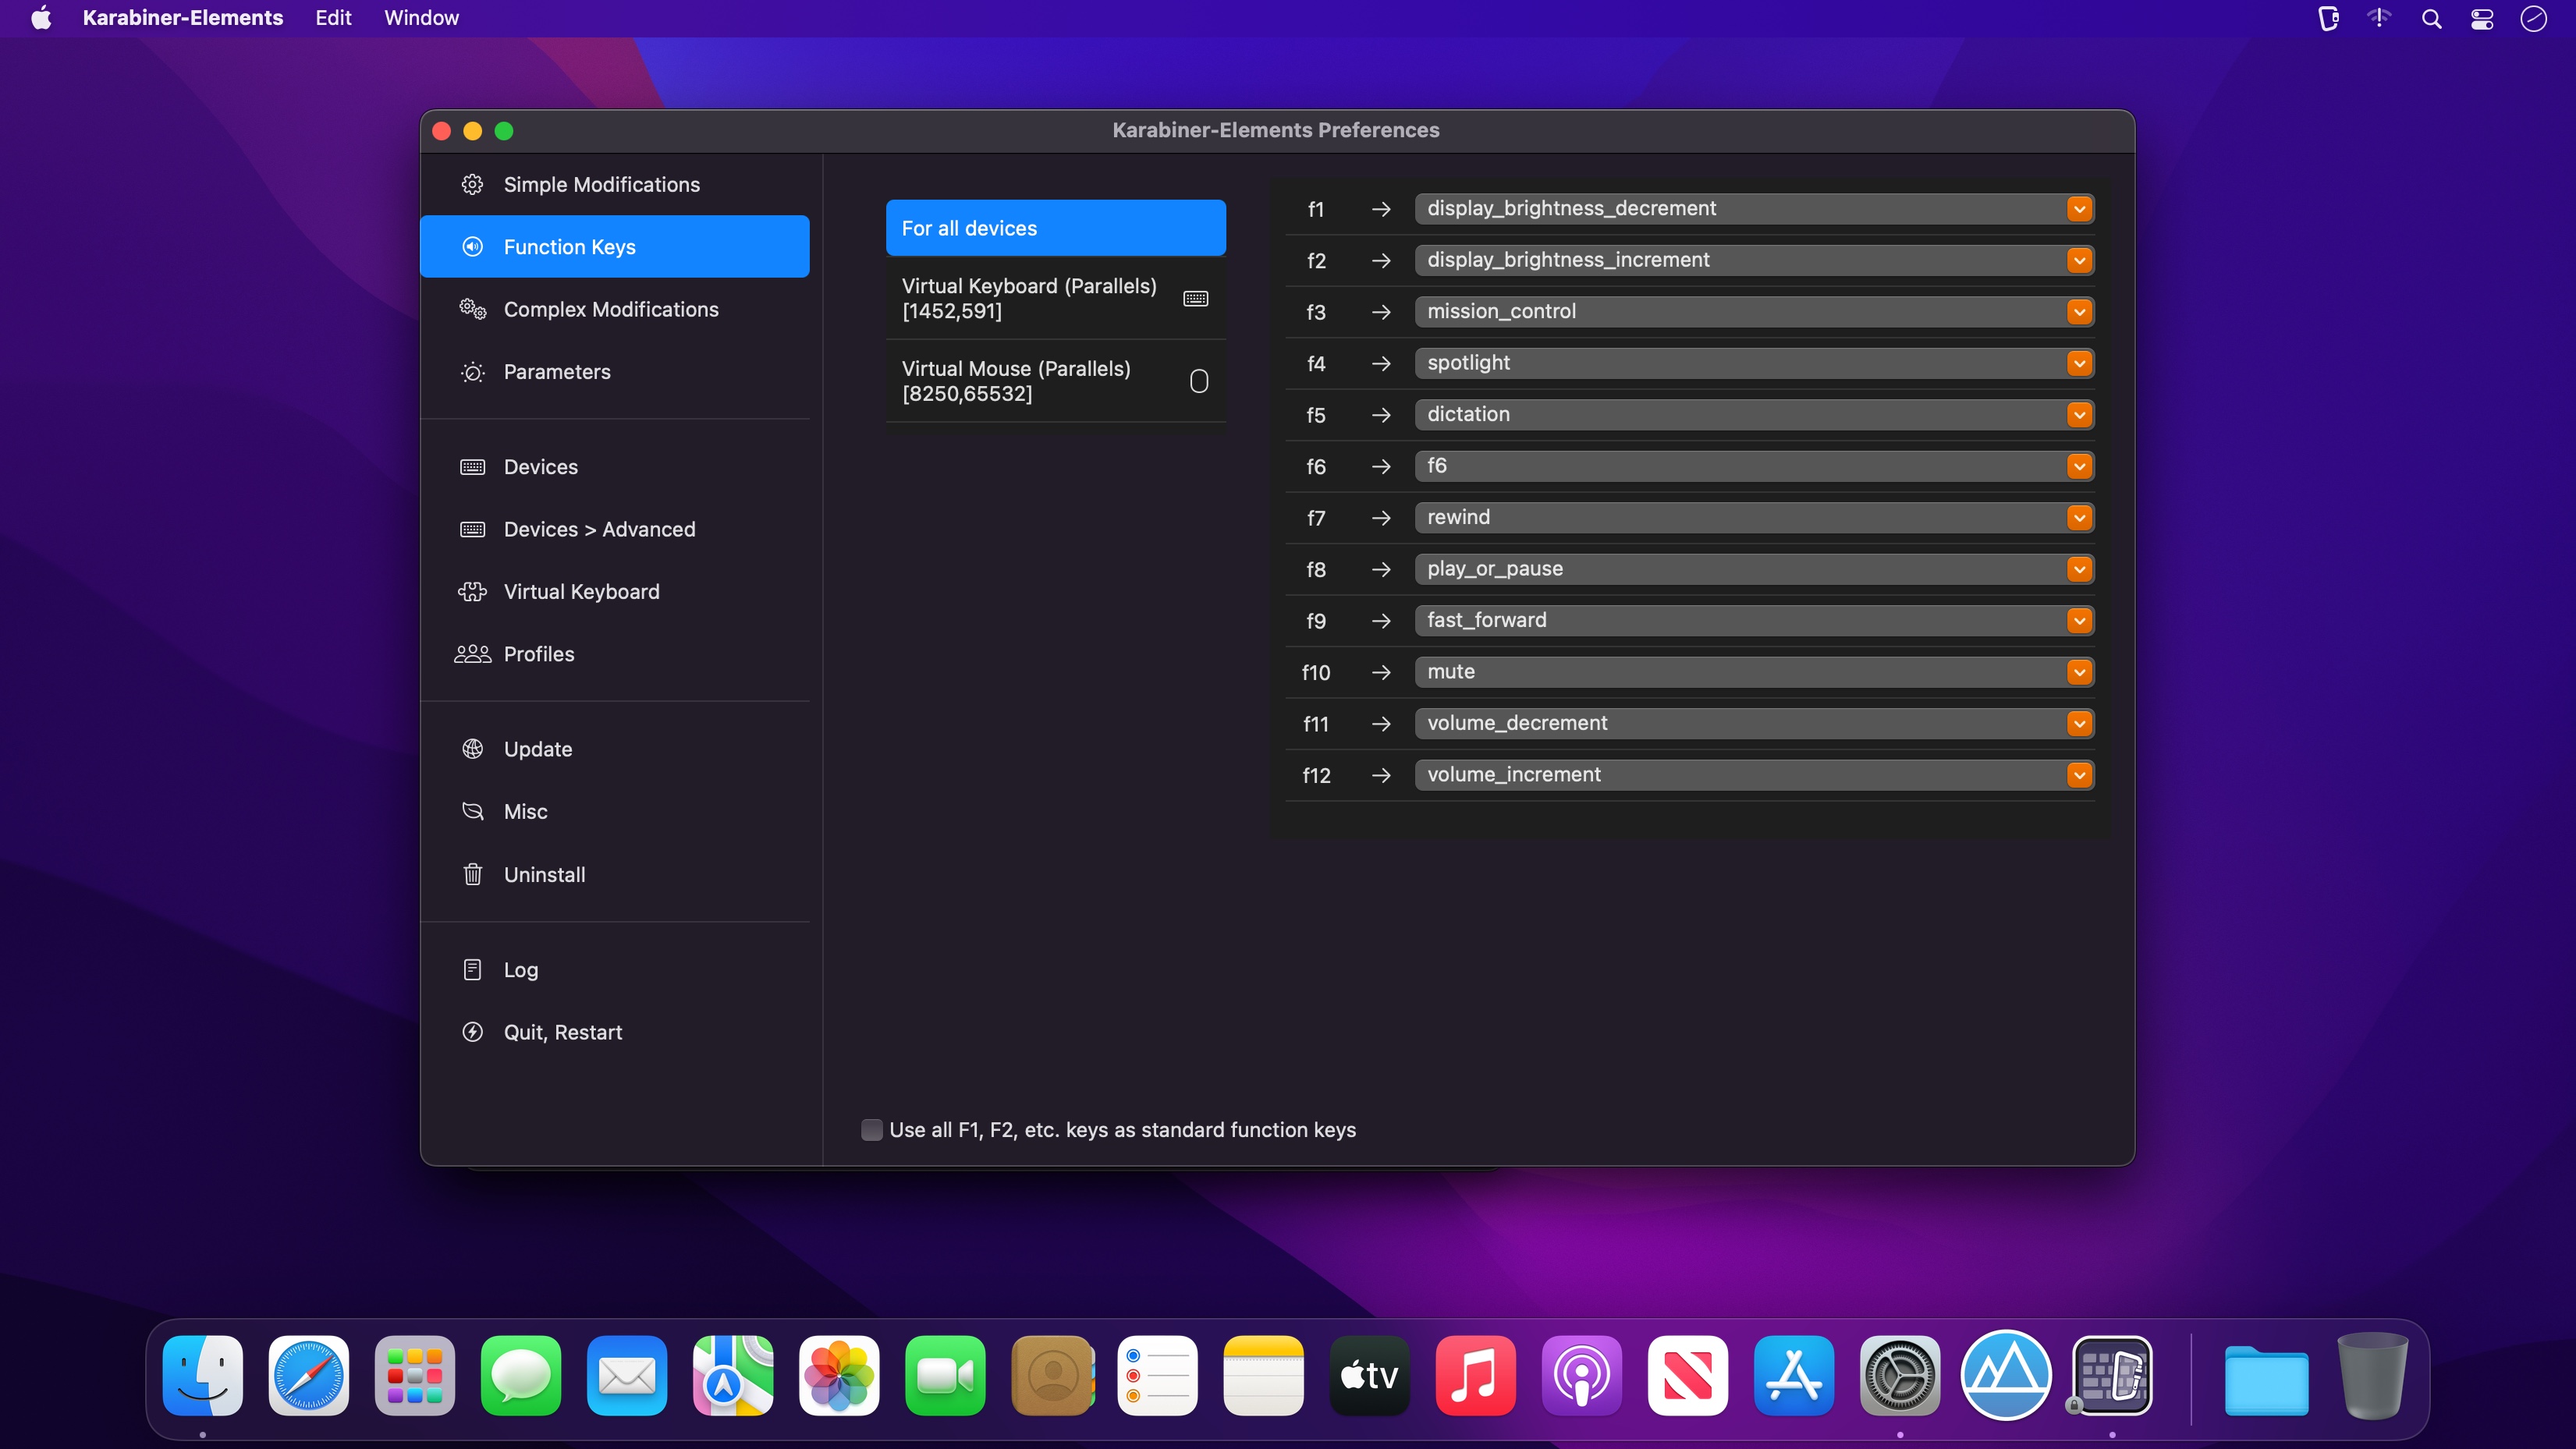Expand f10 mute key dropdown

(2081, 672)
